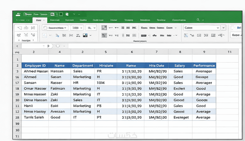The image size is (245, 141).
Task: Click the border outline icon under the font box
Action: click(x=45, y=36)
